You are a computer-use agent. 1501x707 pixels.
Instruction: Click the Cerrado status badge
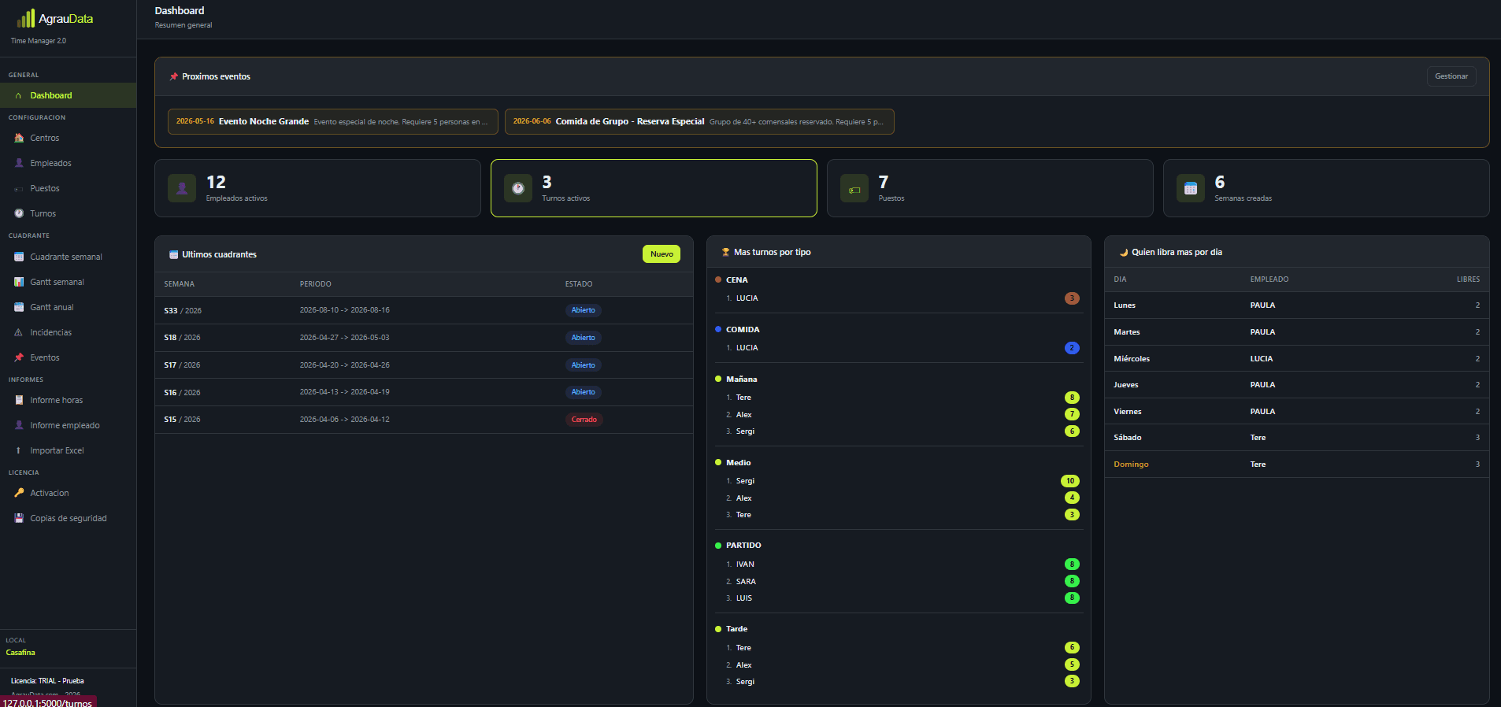click(x=584, y=420)
